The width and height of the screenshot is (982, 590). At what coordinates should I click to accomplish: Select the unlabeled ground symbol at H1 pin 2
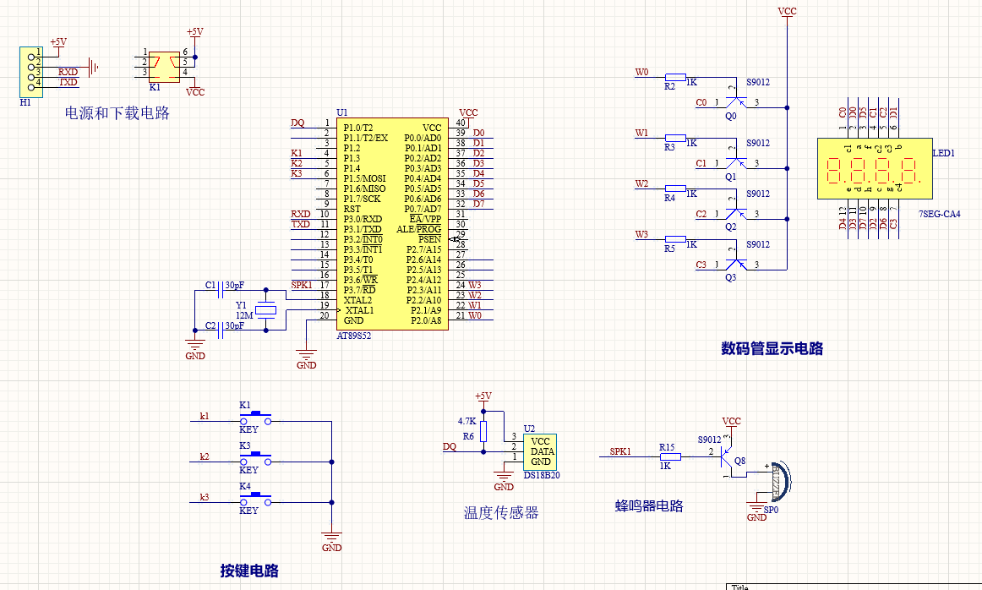tap(93, 67)
